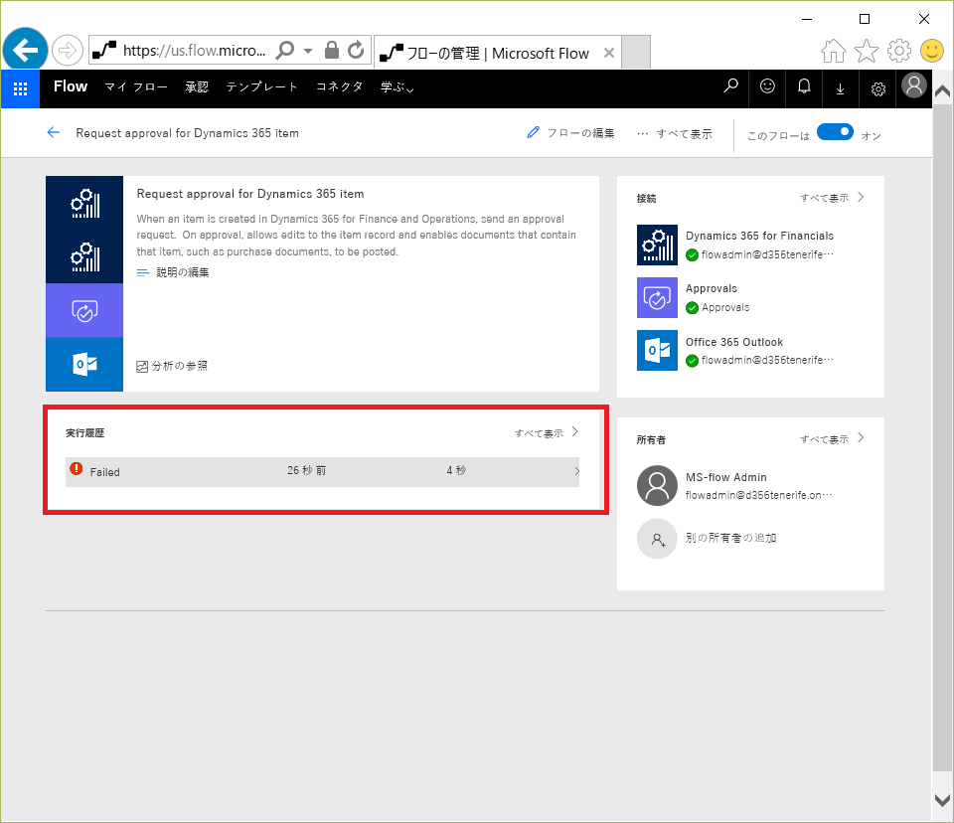
Task: Show all connections in 接続 panel
Action: [833, 197]
